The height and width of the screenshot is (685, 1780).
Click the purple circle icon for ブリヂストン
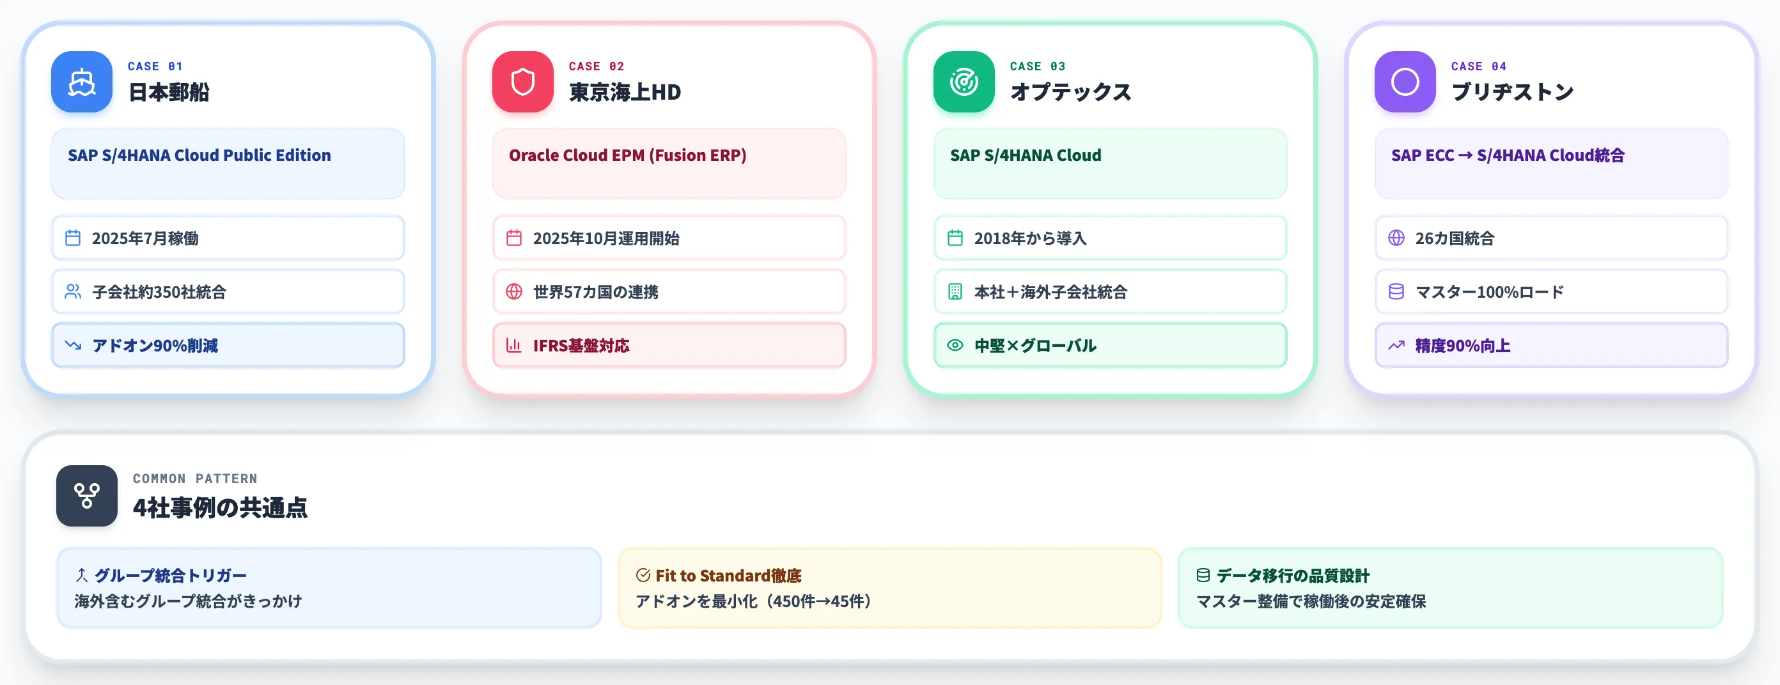(x=1405, y=82)
